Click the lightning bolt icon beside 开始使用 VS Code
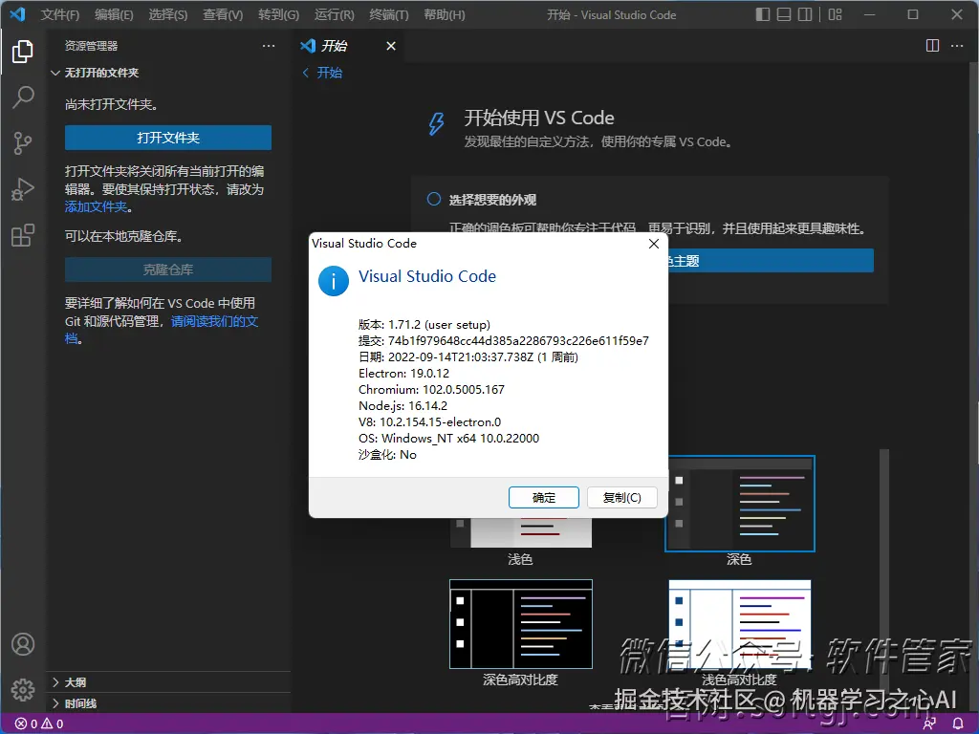 436,123
